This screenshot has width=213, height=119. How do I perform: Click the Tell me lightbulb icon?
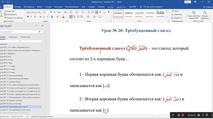141,7
